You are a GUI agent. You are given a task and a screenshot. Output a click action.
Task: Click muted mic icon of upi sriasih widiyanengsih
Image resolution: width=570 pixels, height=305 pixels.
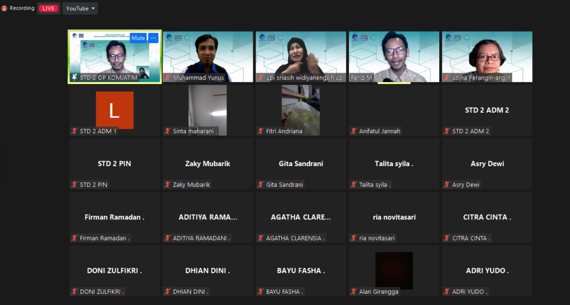click(261, 78)
